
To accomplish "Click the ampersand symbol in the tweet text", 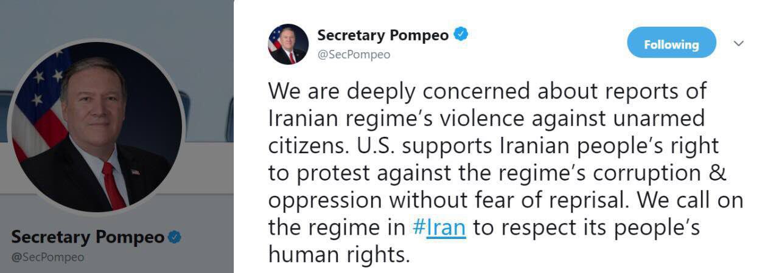I will click(x=719, y=173).
